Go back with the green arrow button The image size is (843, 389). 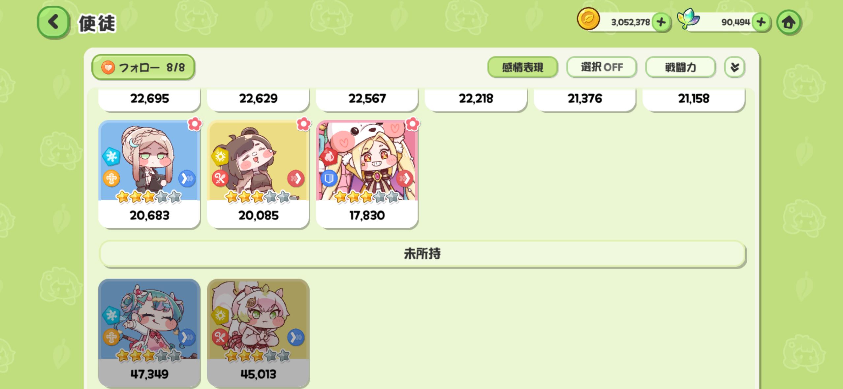[x=53, y=22]
